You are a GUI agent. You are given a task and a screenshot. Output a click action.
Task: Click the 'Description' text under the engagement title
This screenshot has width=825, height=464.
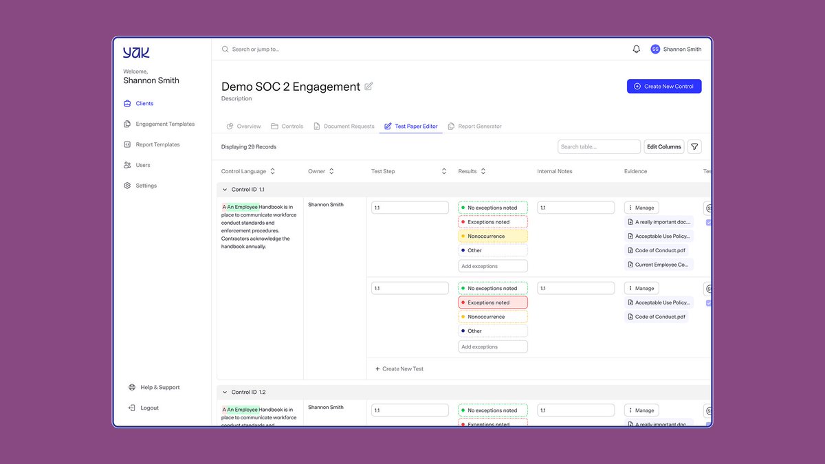pyautogui.click(x=236, y=99)
